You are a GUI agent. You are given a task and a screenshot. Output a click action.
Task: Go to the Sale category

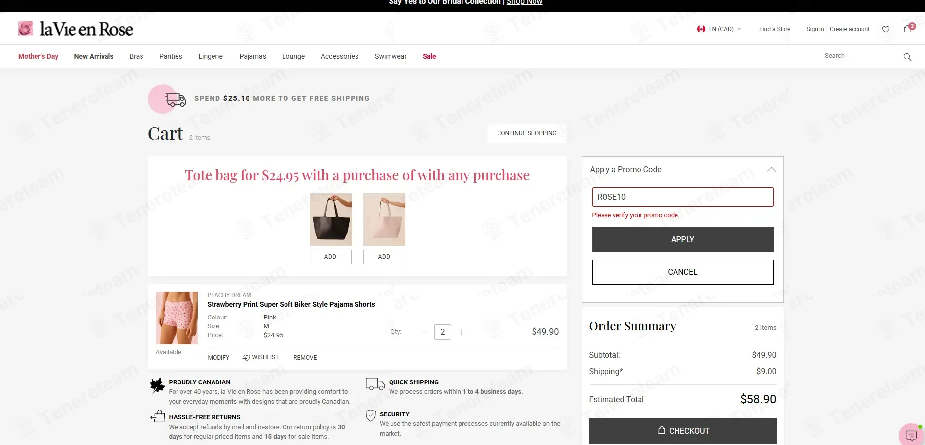pos(429,56)
